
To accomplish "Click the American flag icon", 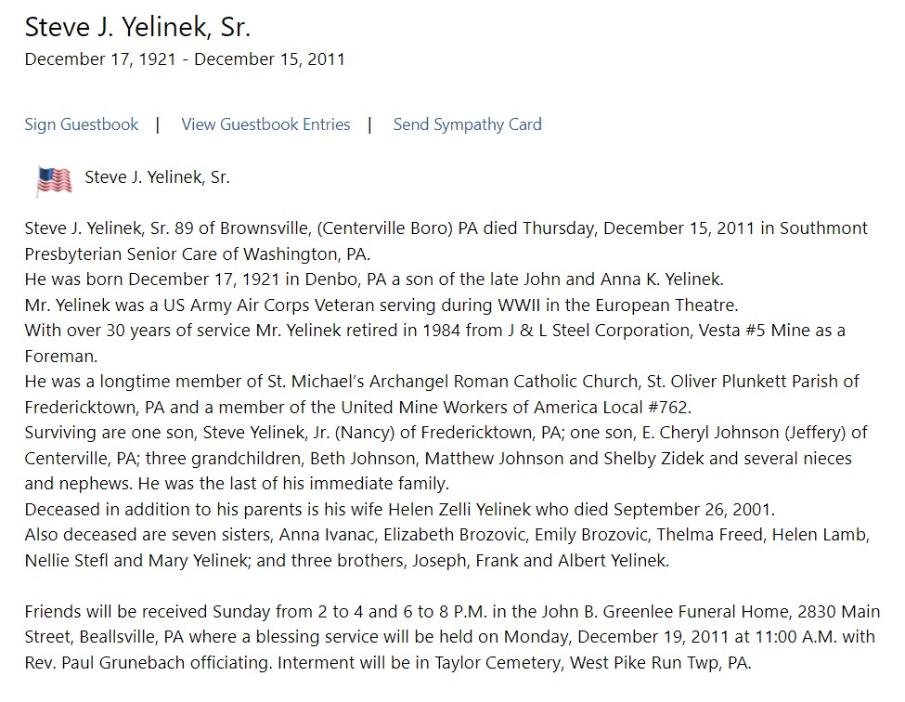I will [x=54, y=181].
